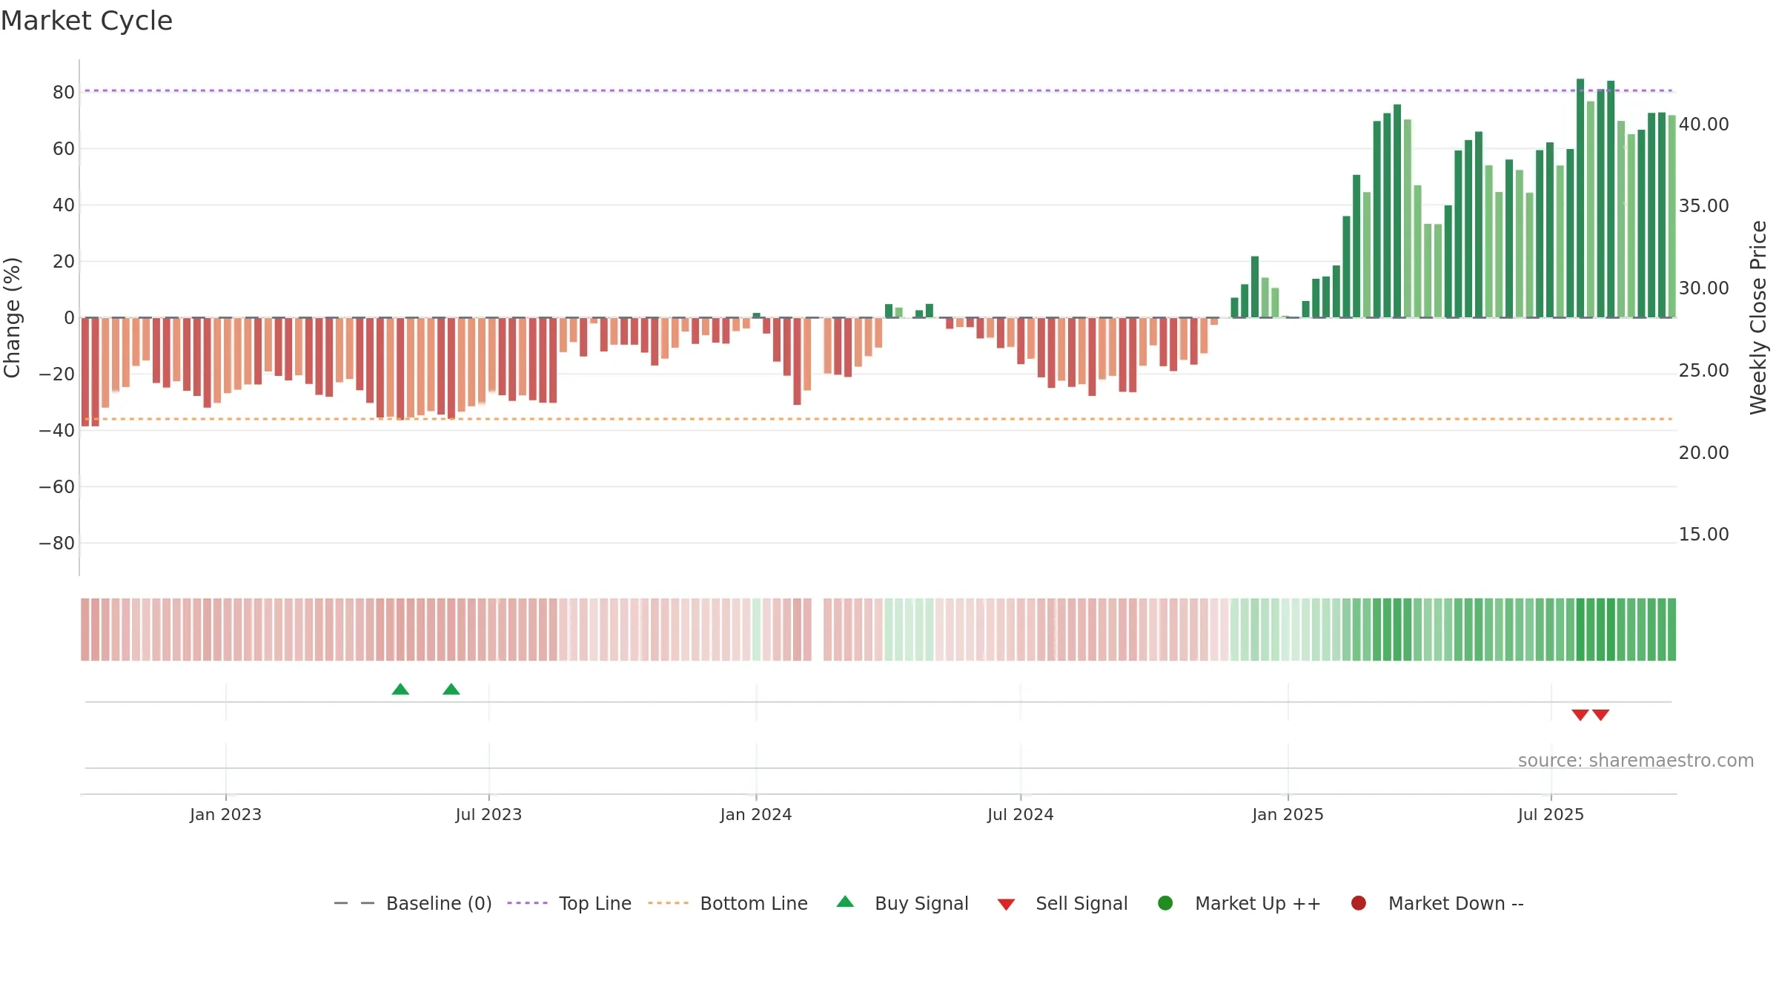Click the 80 tick on change axis
The height and width of the screenshot is (1001, 1779).
(64, 93)
